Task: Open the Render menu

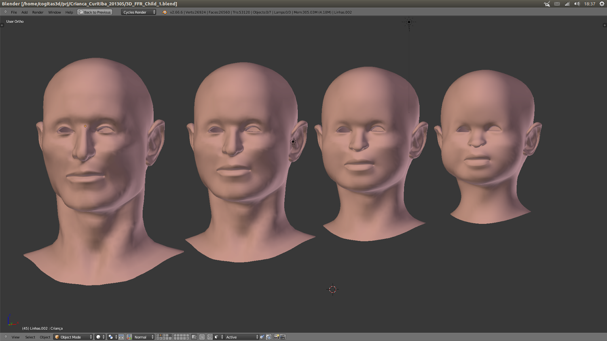Action: [38, 12]
